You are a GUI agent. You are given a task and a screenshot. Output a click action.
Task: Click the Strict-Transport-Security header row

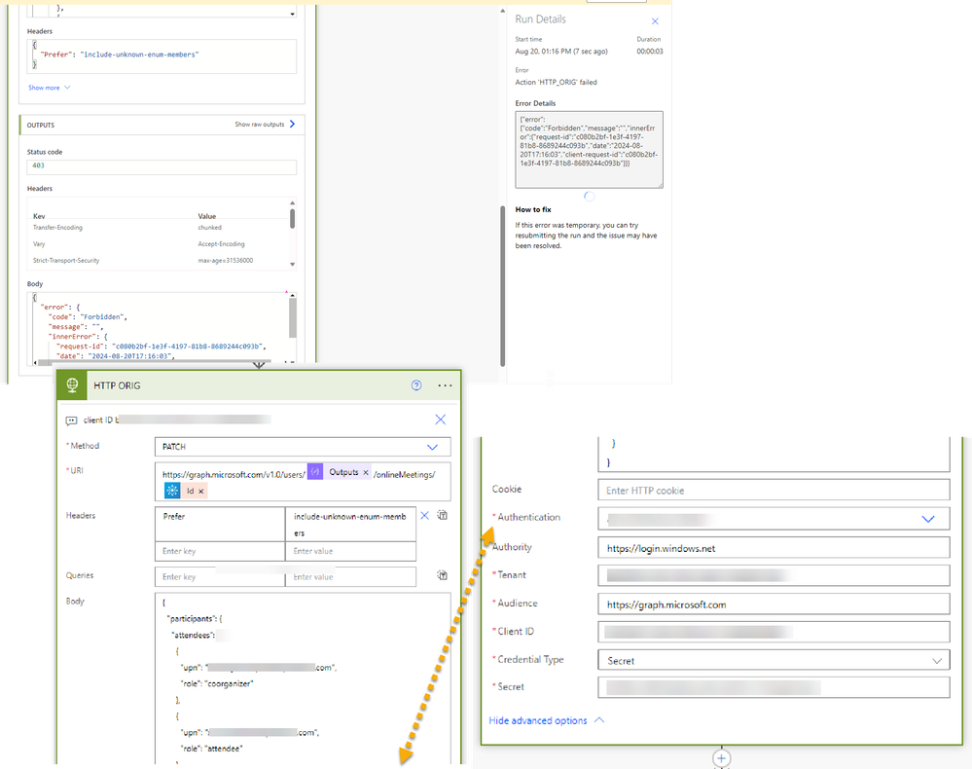[158, 261]
